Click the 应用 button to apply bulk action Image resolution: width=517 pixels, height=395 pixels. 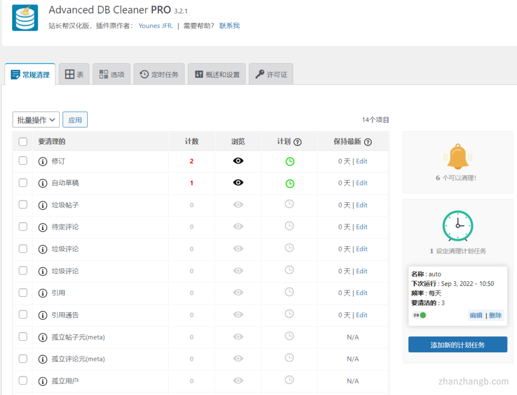pos(75,119)
